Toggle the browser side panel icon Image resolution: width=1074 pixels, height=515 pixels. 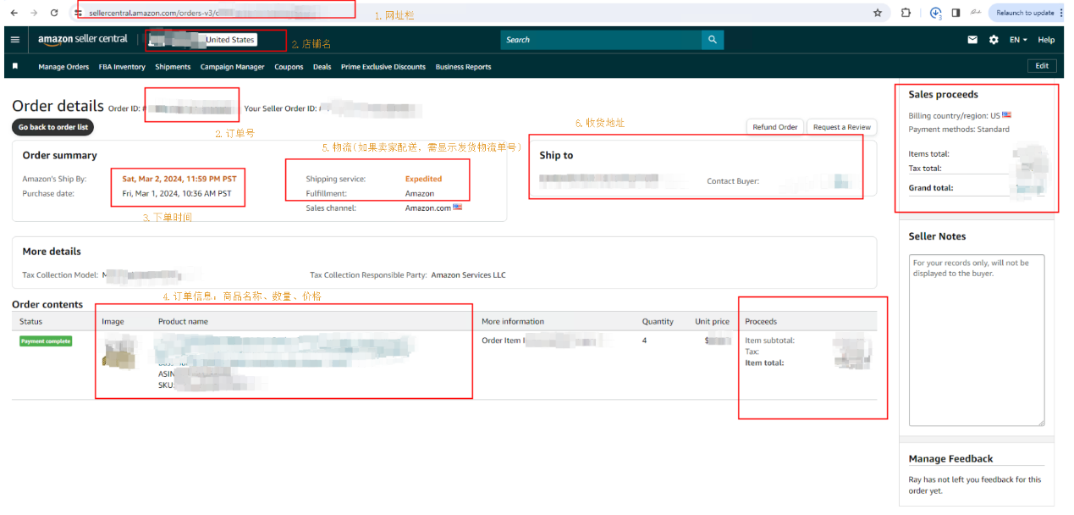click(956, 13)
